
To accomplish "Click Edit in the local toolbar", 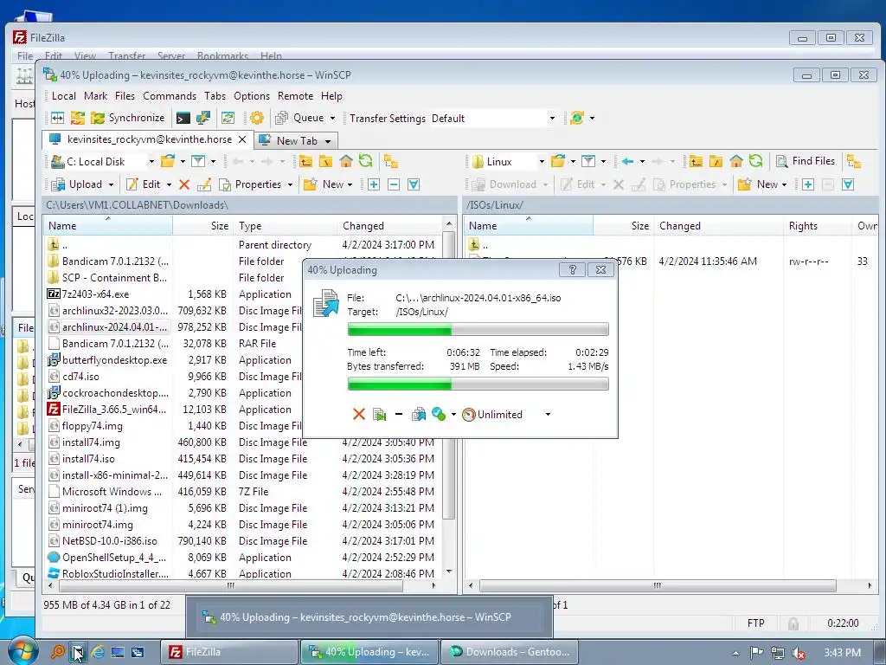I will pos(144,184).
